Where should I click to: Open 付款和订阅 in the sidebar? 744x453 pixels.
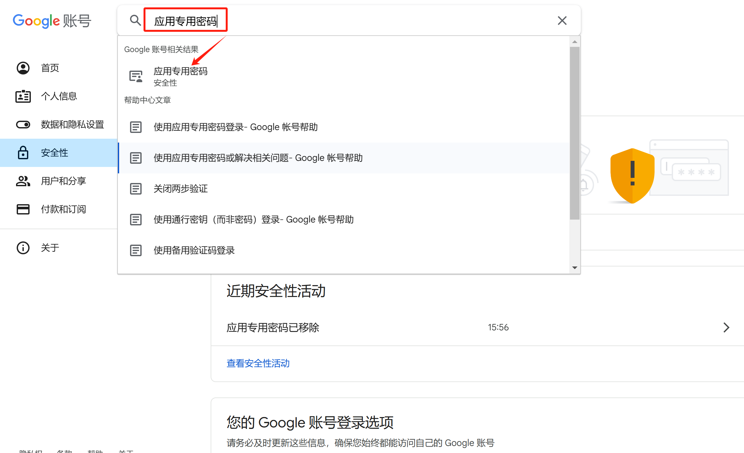pyautogui.click(x=58, y=209)
